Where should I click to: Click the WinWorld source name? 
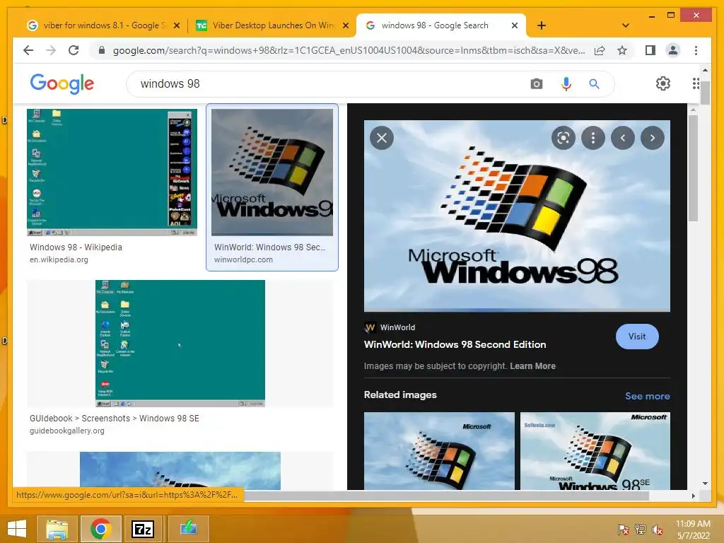click(397, 327)
